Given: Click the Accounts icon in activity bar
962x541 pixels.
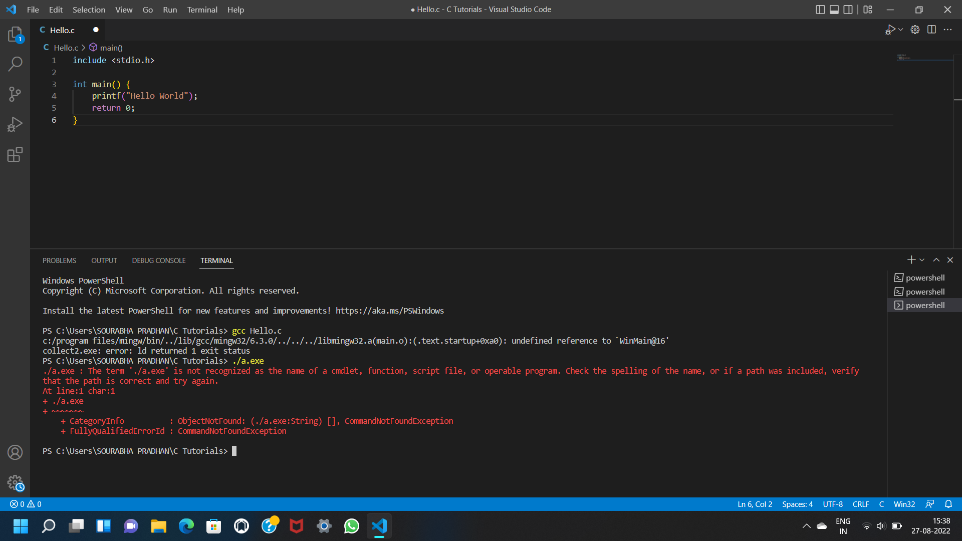Looking at the screenshot, I should pos(15,452).
